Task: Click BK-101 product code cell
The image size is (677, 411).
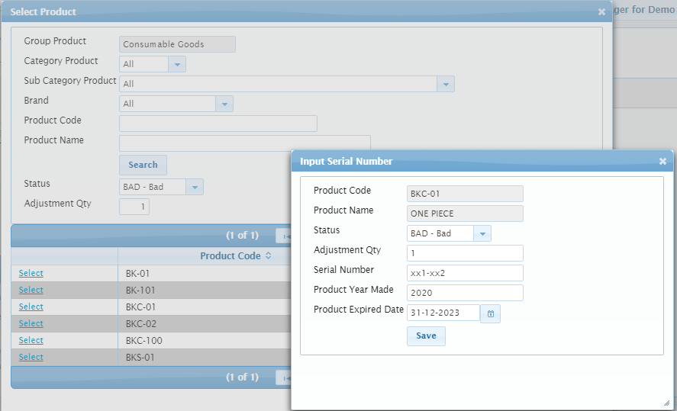Action: click(205, 290)
